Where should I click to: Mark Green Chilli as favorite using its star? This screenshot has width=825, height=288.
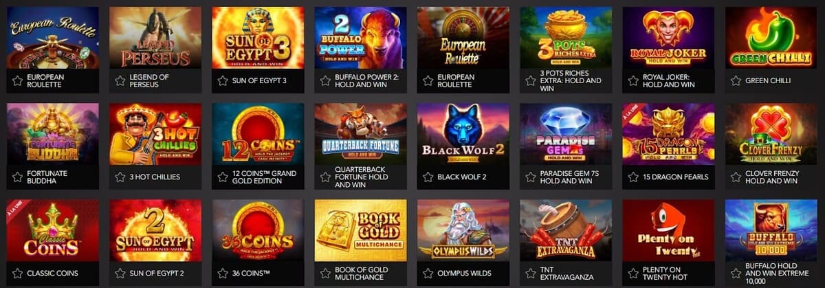736,80
